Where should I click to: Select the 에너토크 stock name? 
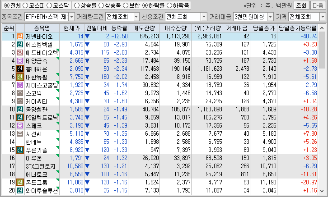point(37,174)
